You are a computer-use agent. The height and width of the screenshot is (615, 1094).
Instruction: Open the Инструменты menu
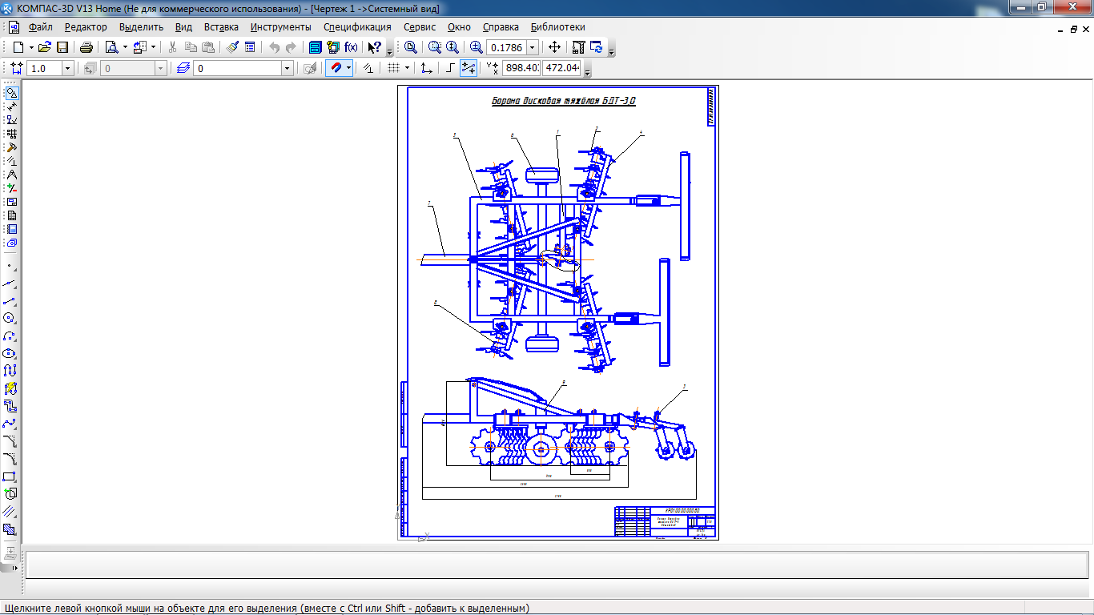pyautogui.click(x=280, y=27)
